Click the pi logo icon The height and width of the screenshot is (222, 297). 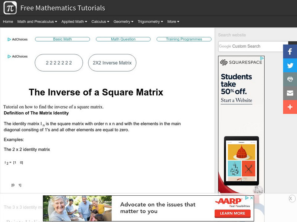coord(10,8)
